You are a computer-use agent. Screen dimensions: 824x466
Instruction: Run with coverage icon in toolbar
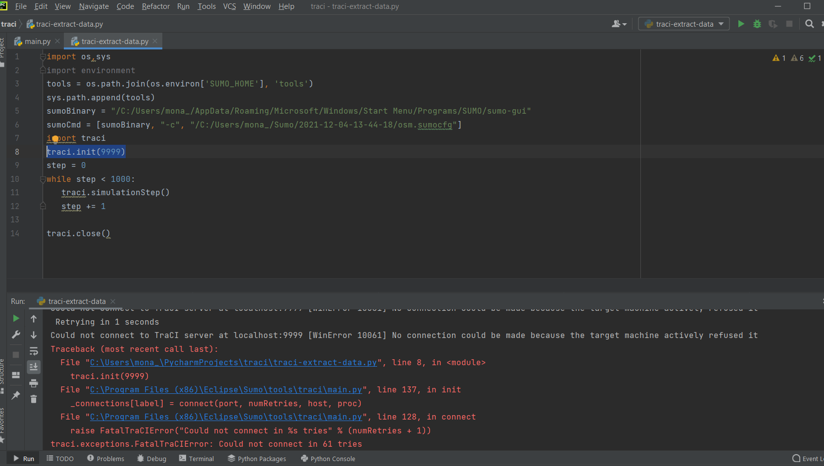pyautogui.click(x=773, y=24)
